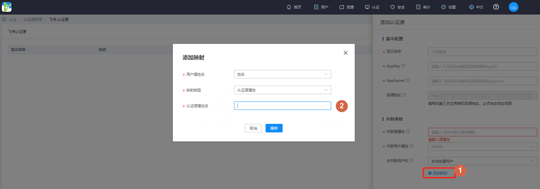
Task: Click the help icon next to 关联源属性
Action: [x=408, y=132]
